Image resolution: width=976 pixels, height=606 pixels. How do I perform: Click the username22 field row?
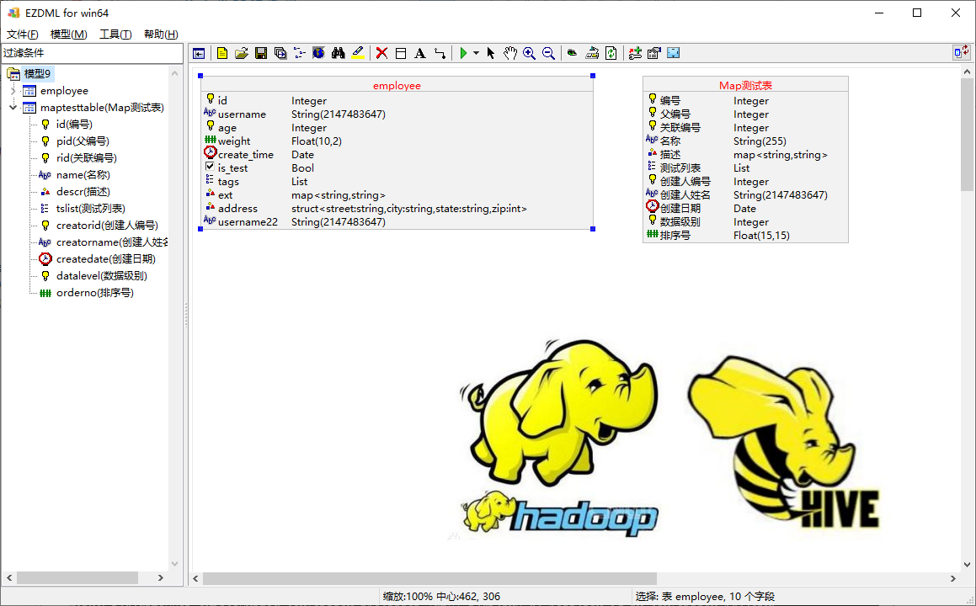click(x=397, y=222)
